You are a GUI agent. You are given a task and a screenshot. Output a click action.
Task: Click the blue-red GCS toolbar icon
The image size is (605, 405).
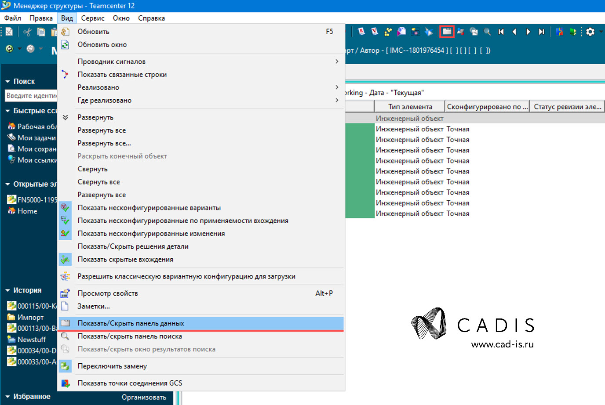click(559, 32)
